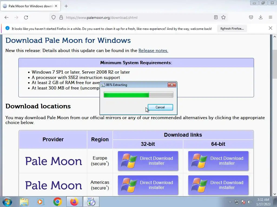This screenshot has height=207, width=277.
Task: Click the taskbar clock showing 3:32 AM
Action: point(263,202)
